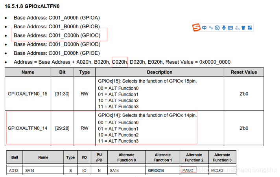Click the 'GPIOXALTFN0_15' name cell
280x177 pixels.
coord(28,94)
